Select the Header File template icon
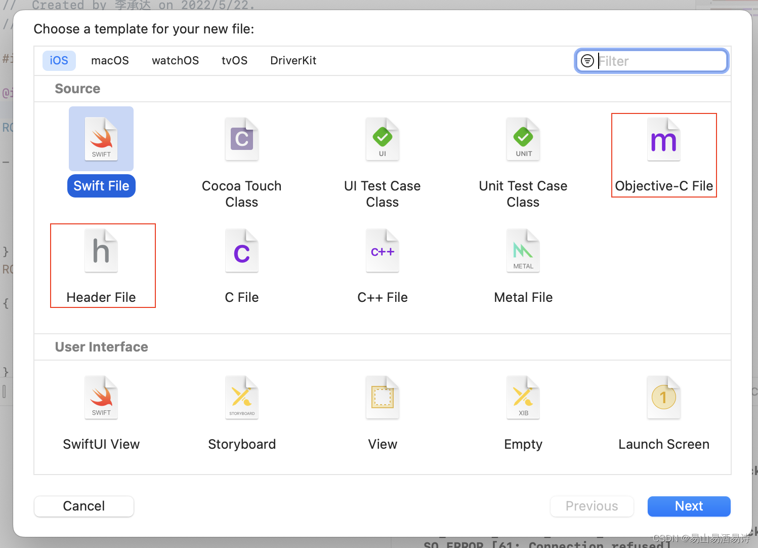The image size is (758, 548). [101, 251]
